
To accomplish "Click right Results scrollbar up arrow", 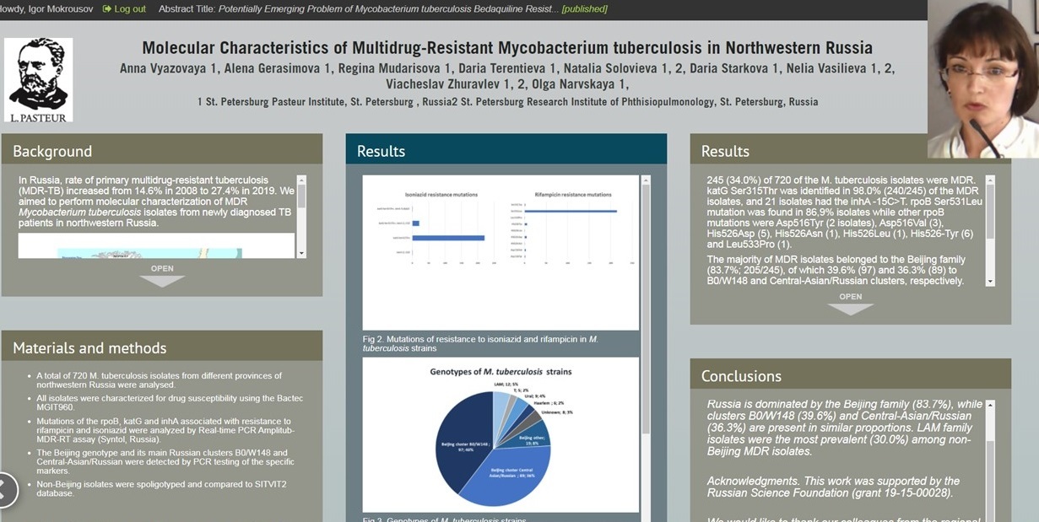I will tap(991, 180).
